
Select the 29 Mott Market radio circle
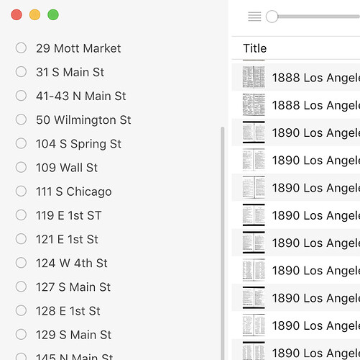[x=21, y=48]
